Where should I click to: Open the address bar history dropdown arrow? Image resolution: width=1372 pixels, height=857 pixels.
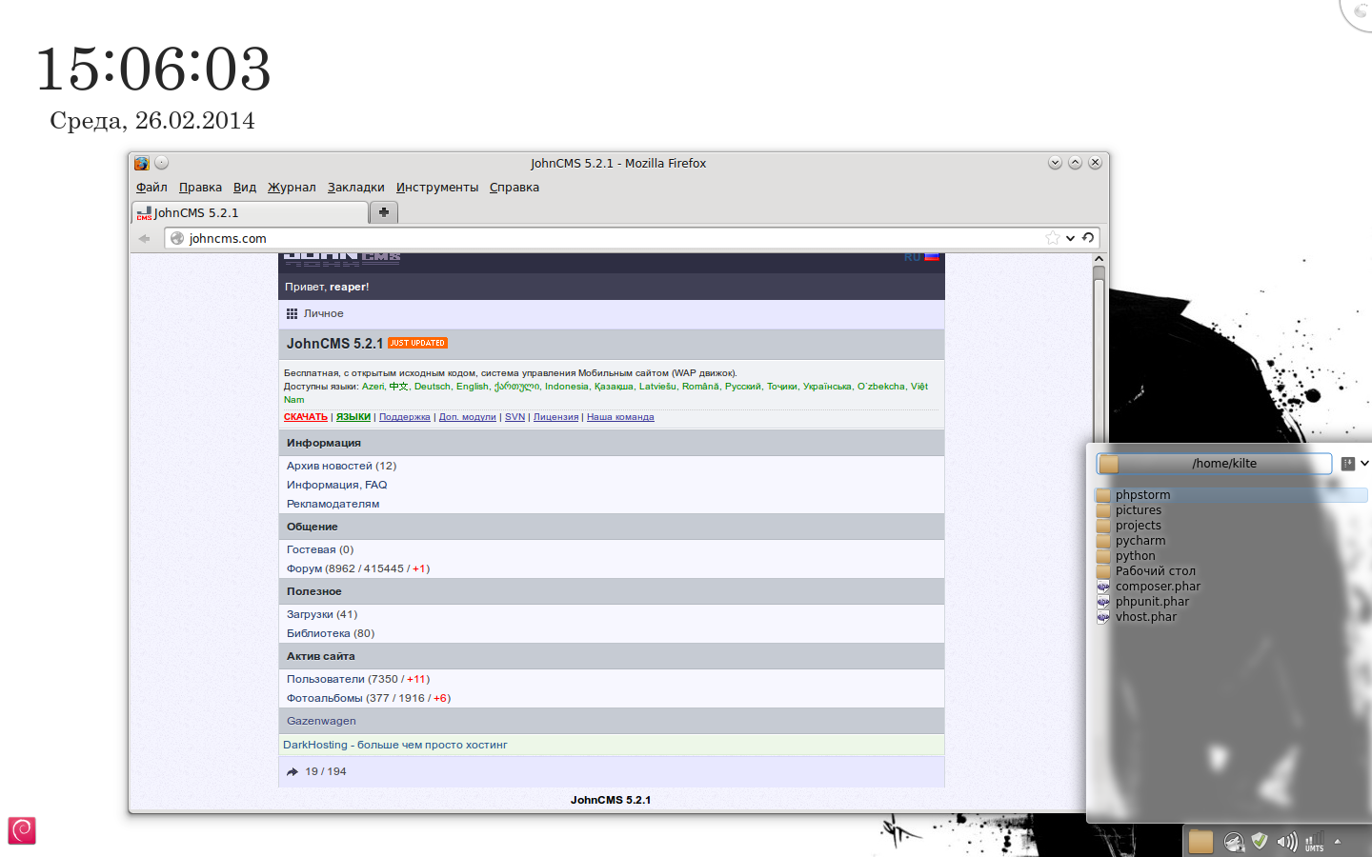click(x=1071, y=238)
